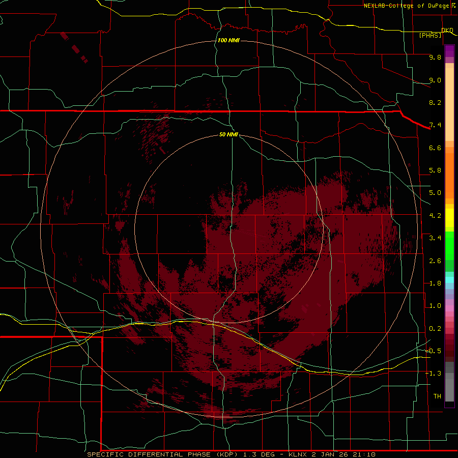The image size is (458, 458).
Task: Click the 0.2 value on the color scale
Action: [435, 329]
